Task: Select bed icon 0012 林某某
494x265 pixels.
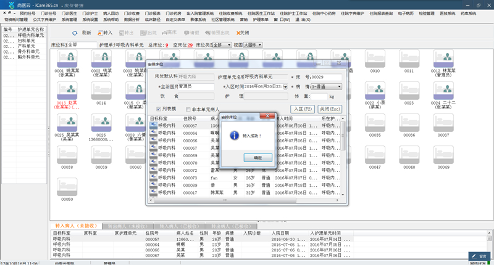Action: [x=443, y=59]
